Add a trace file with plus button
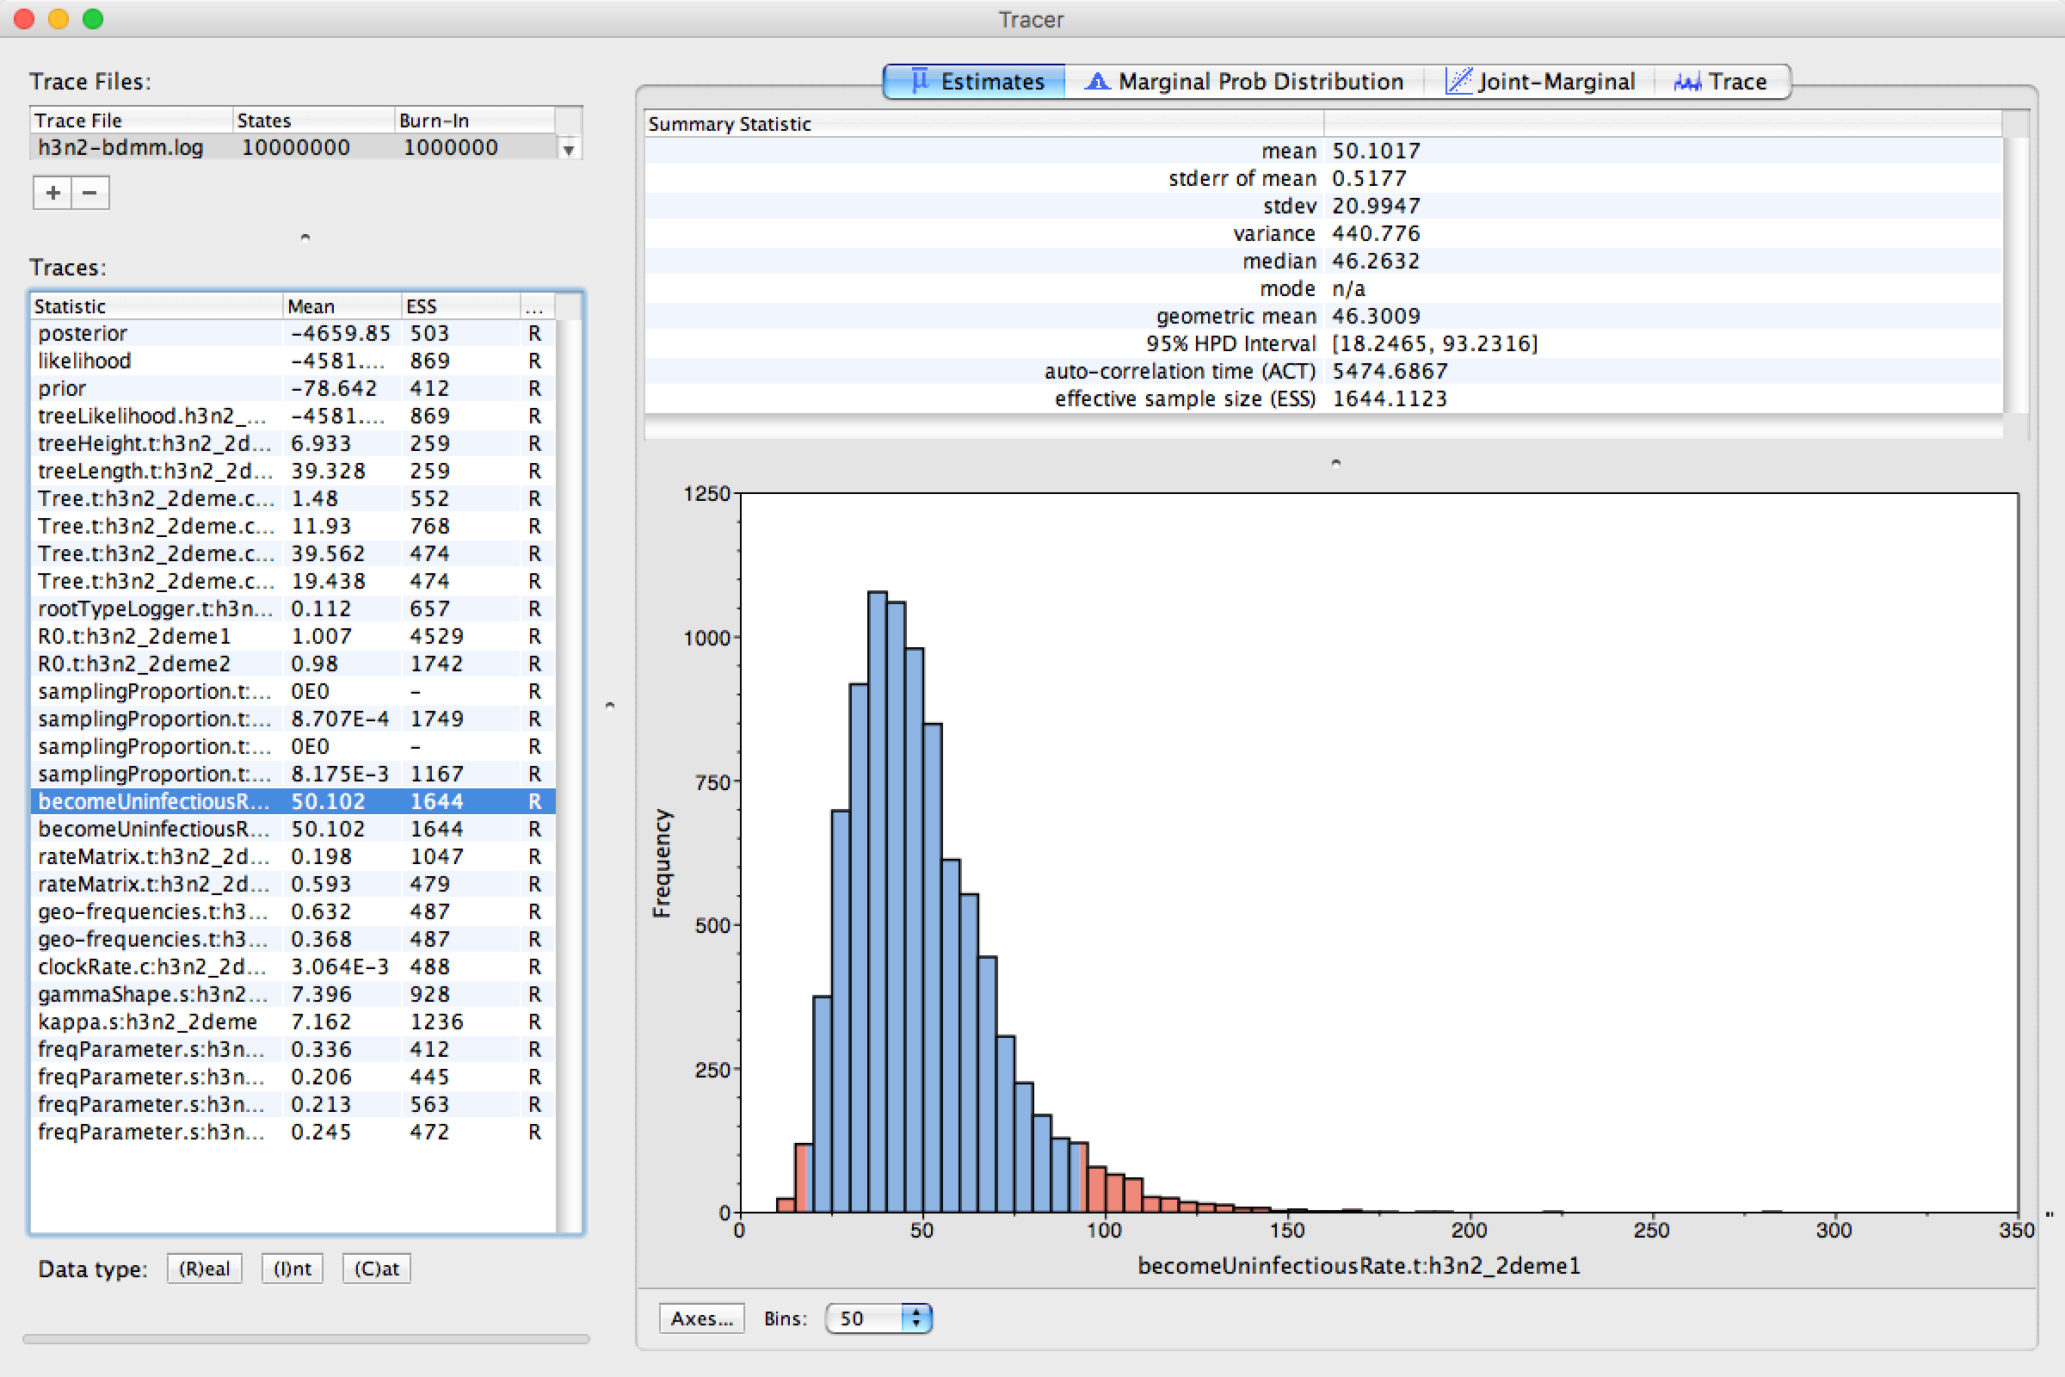This screenshot has height=1377, width=2065. coord(52,192)
